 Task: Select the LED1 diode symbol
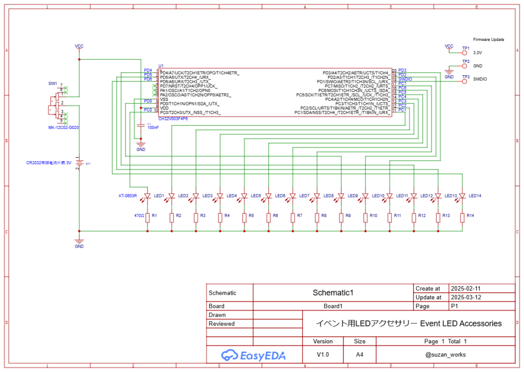[x=147, y=196]
